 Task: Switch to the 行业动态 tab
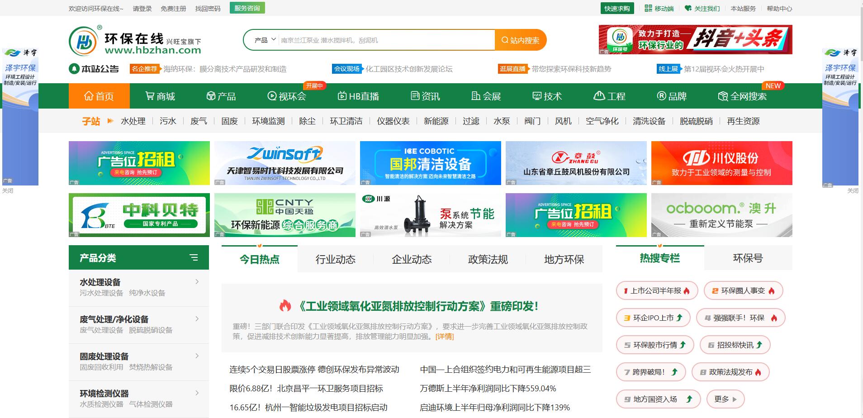point(336,259)
